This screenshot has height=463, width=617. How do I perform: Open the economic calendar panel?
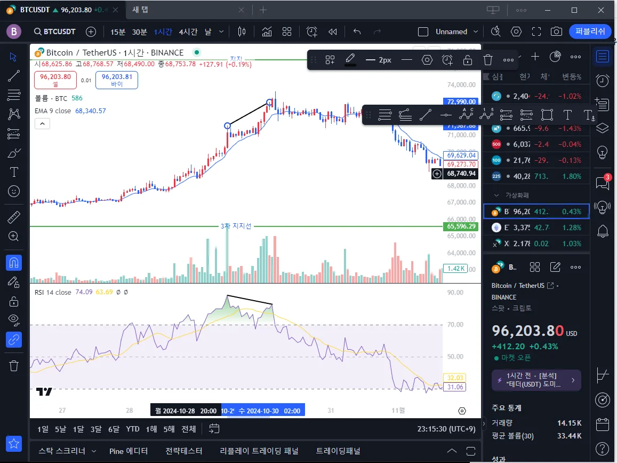click(603, 425)
